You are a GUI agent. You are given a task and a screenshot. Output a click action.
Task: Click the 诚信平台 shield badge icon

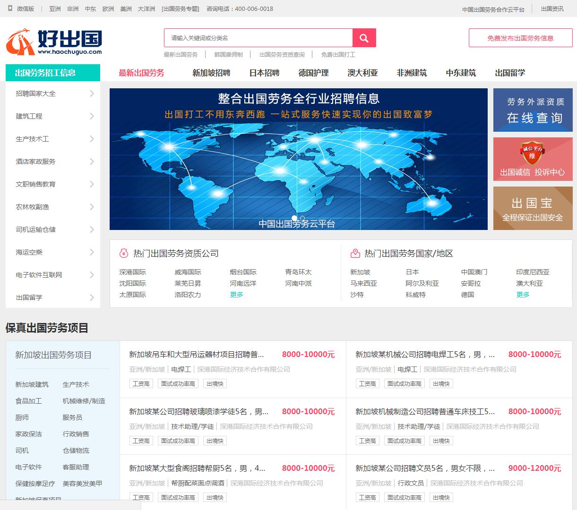point(532,152)
